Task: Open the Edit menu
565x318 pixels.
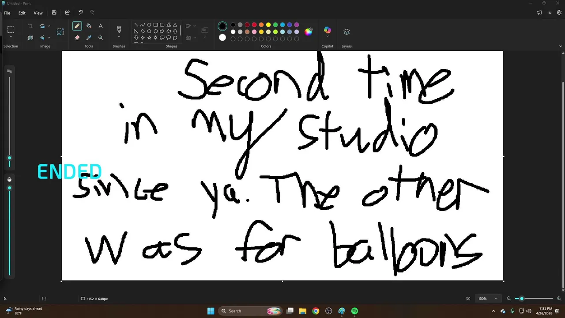Action: pyautogui.click(x=22, y=13)
